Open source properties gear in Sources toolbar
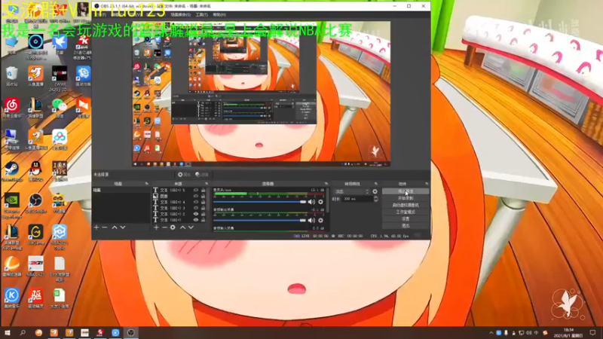 point(173,228)
